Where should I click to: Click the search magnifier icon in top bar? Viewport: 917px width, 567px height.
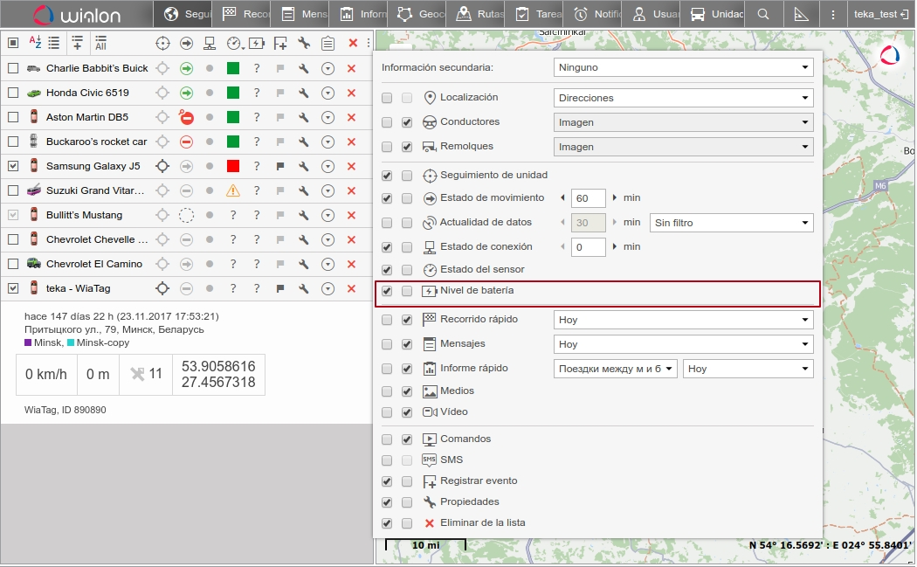pyautogui.click(x=763, y=14)
